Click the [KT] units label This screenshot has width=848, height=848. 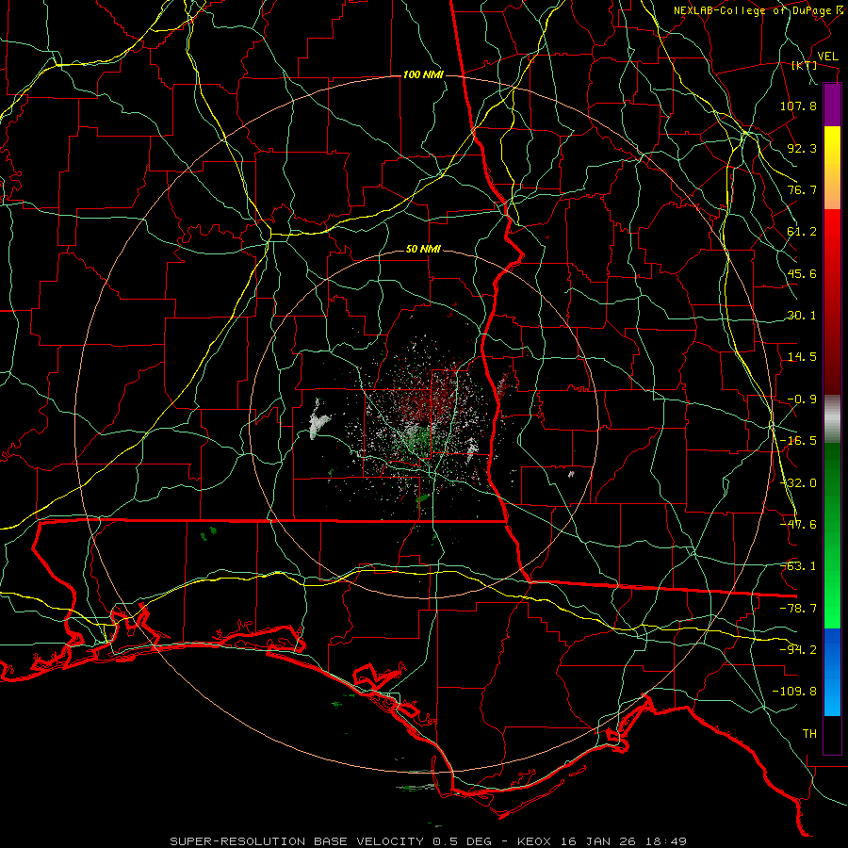click(x=805, y=65)
